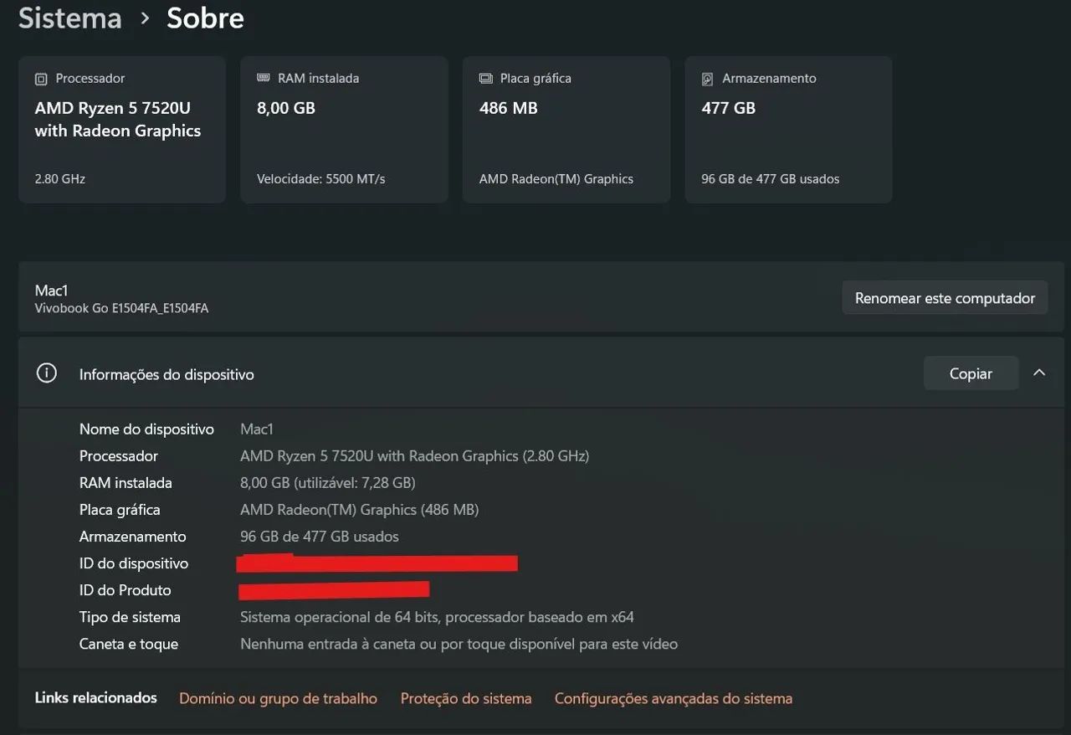1071x735 pixels.
Task: Click the Tipo de sistema label
Action: tap(130, 617)
